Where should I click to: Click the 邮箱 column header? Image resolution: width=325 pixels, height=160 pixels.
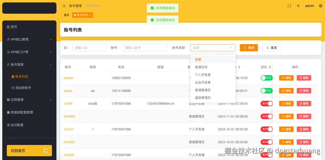click(161, 67)
